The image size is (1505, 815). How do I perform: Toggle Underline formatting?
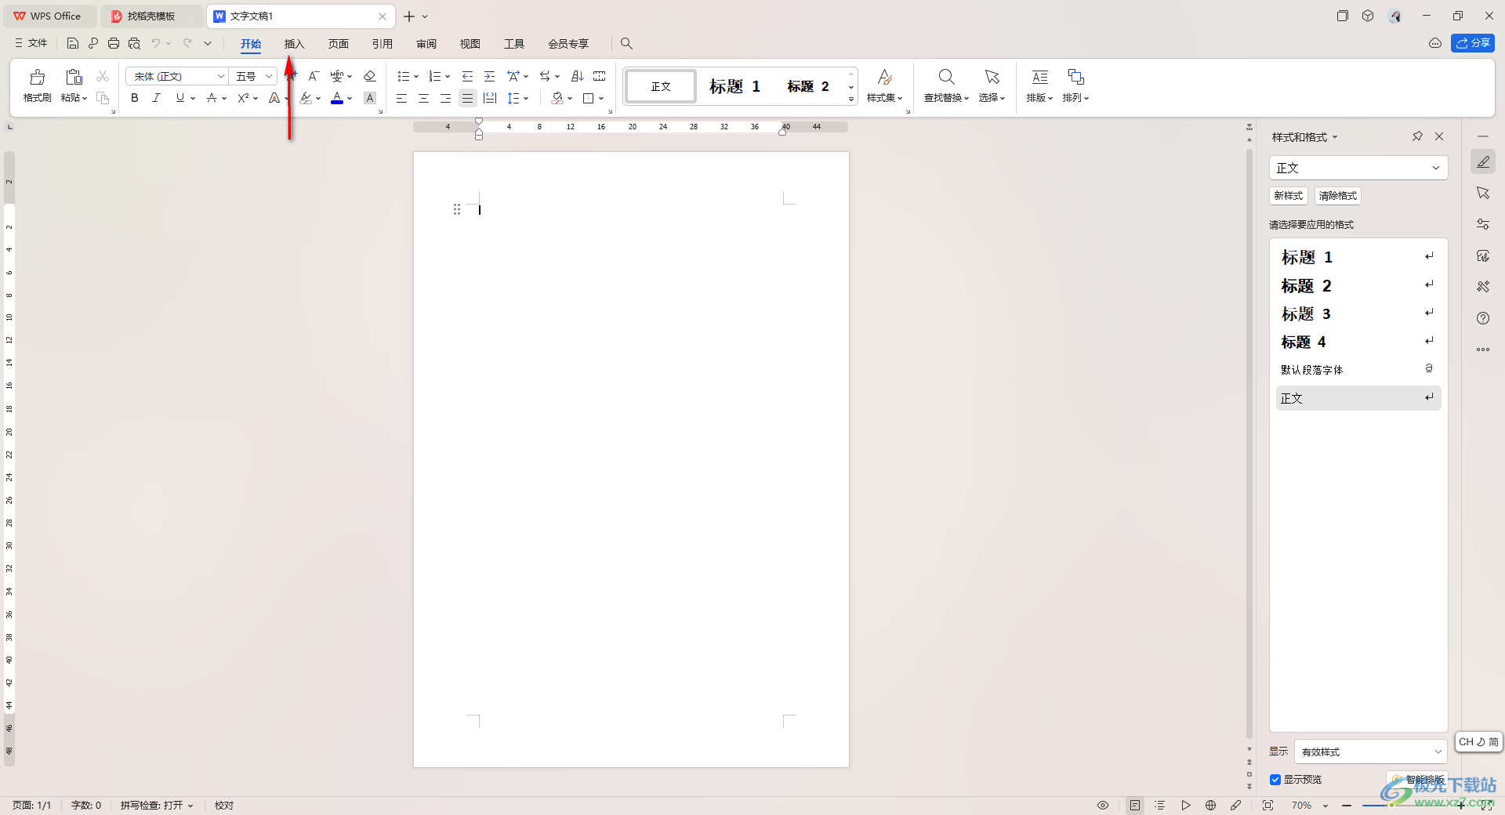click(x=180, y=98)
